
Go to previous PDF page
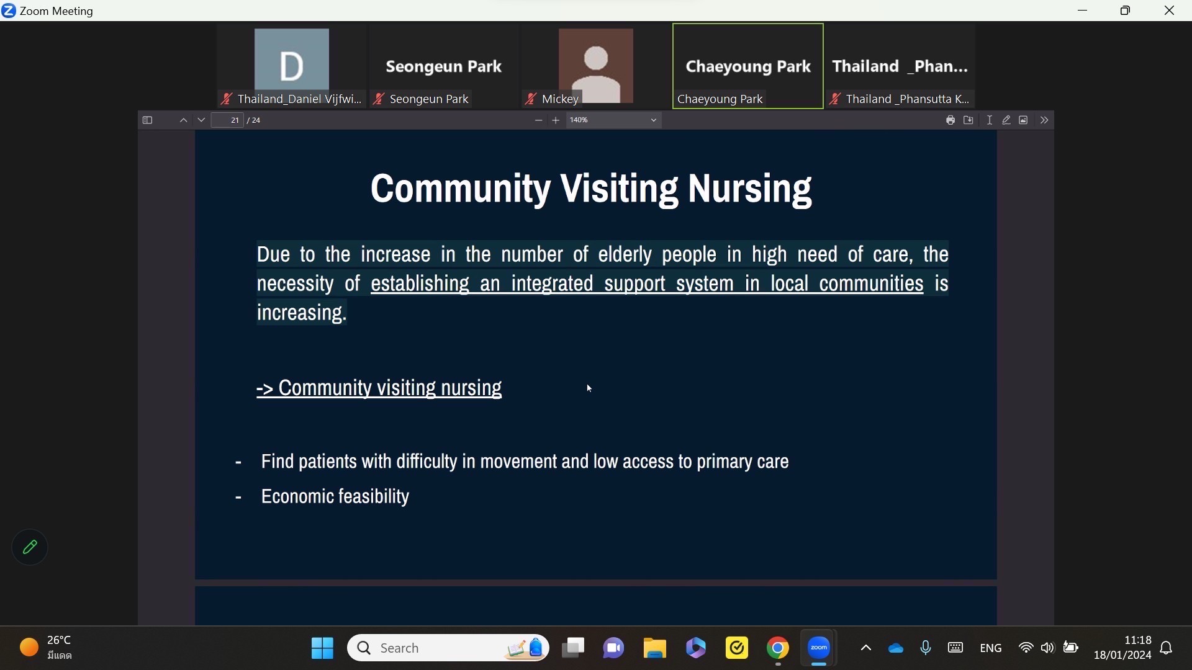click(183, 121)
